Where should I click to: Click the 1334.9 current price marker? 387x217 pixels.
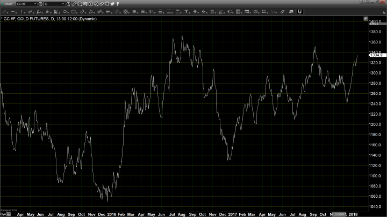coord(377,55)
